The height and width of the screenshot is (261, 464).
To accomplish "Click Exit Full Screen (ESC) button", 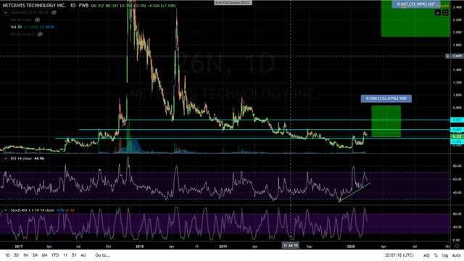I will 233,3.
